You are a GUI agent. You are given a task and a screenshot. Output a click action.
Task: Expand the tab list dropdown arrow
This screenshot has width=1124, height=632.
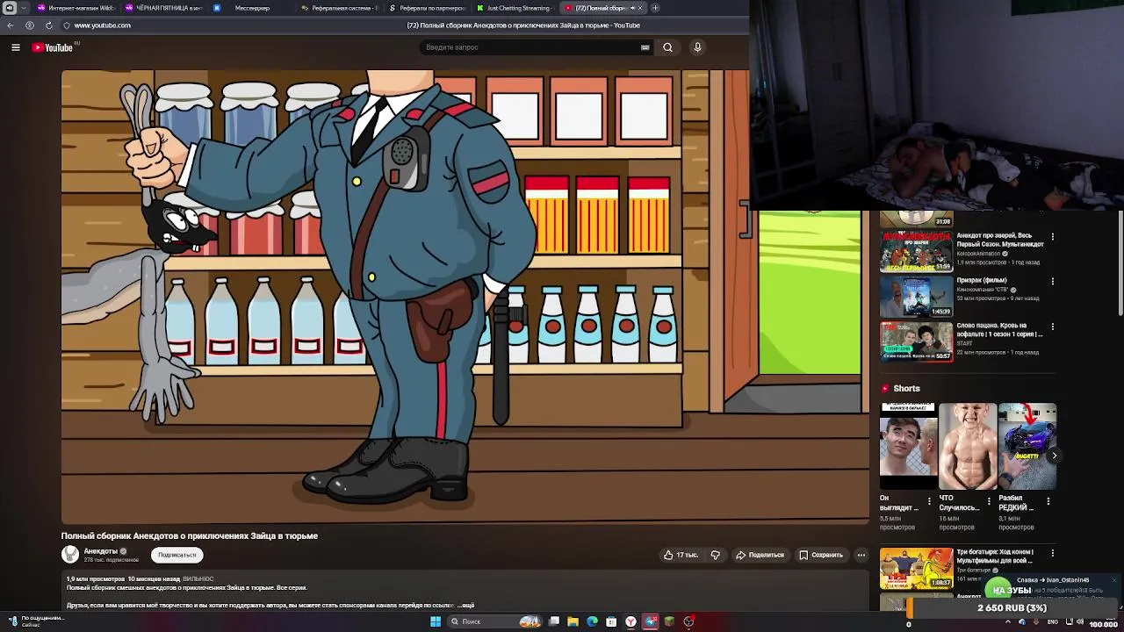23,8
